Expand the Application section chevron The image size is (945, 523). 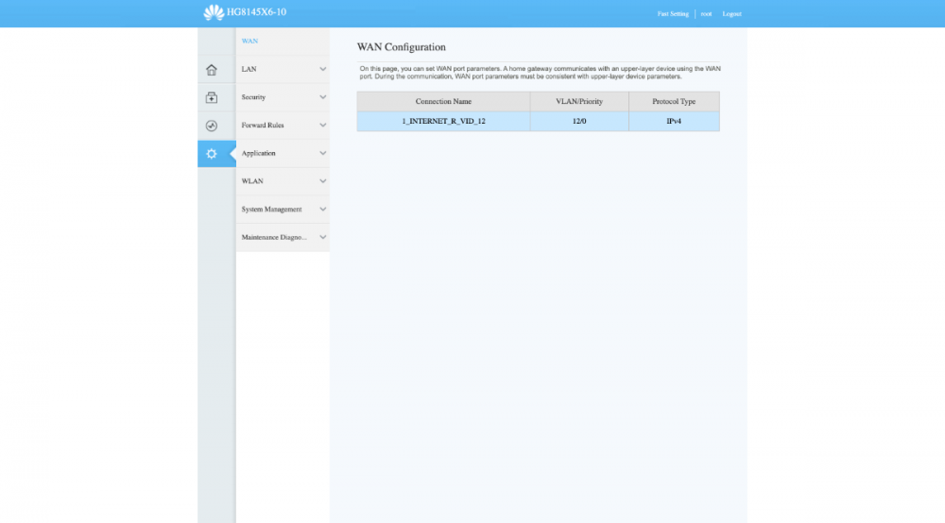322,153
